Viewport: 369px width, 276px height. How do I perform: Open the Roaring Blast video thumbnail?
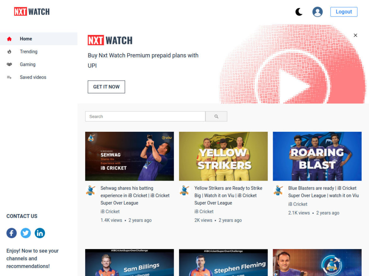click(317, 156)
